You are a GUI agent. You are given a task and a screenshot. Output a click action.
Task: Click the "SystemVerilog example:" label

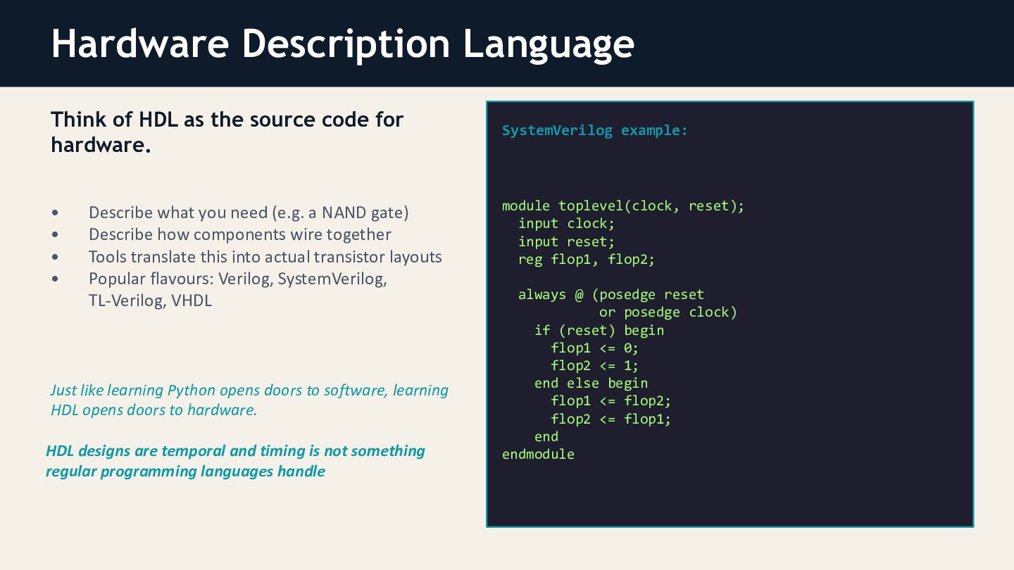point(594,130)
